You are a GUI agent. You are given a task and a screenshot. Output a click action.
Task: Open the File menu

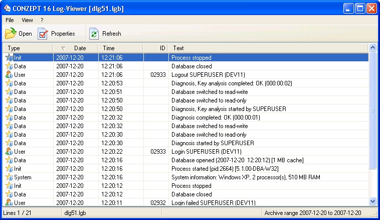(10, 20)
